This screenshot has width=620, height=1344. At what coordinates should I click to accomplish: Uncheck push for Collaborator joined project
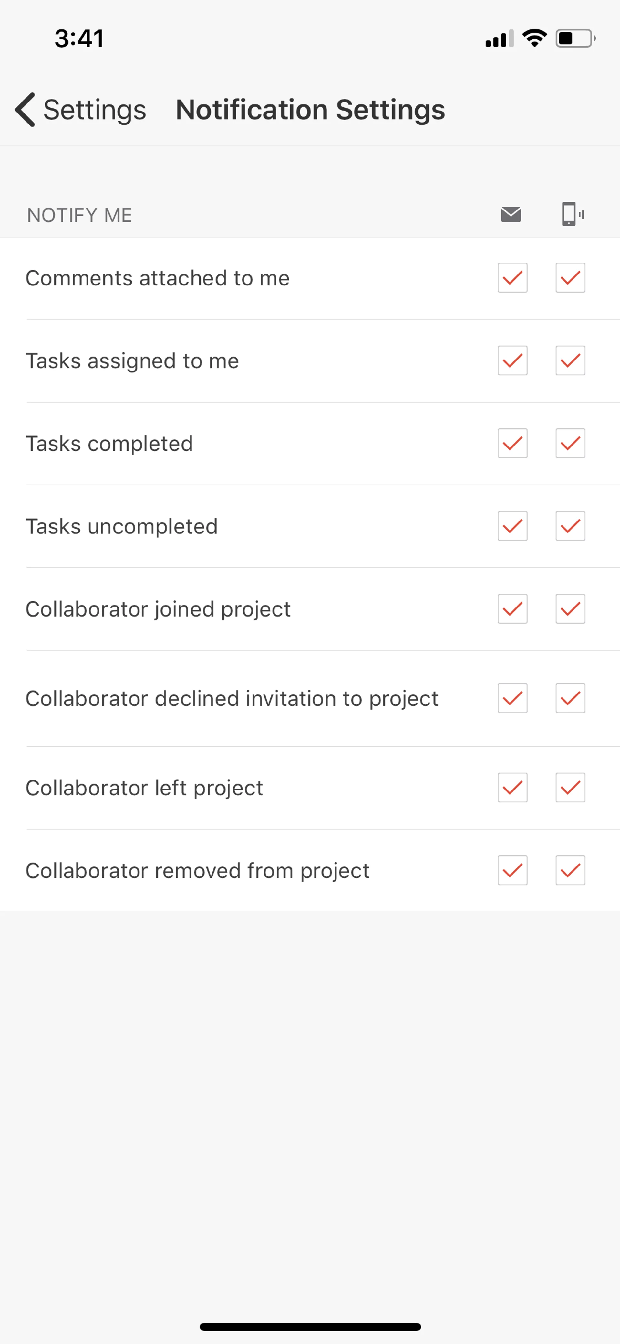(570, 609)
